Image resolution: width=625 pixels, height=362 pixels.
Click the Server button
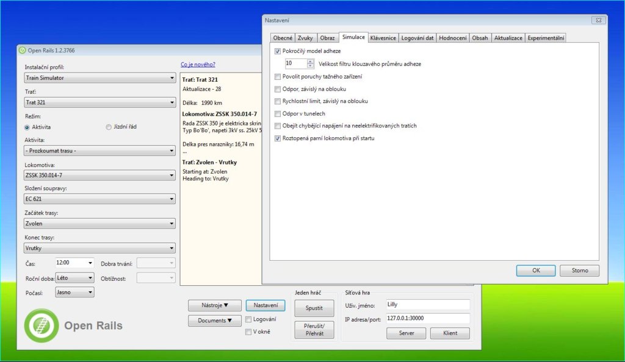point(406,333)
